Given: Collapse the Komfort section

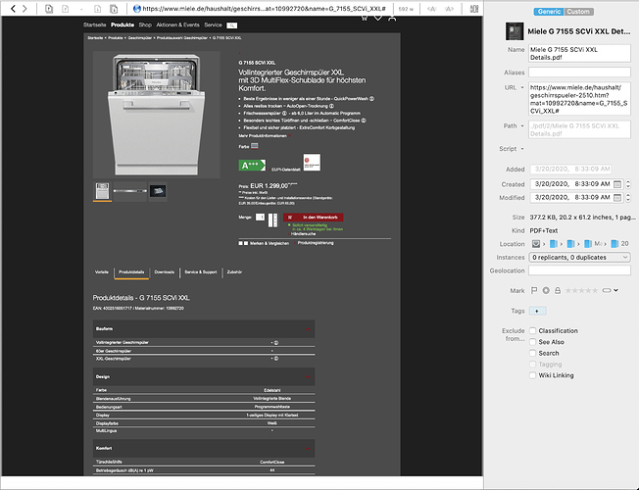Looking at the screenshot, I should [x=308, y=449].
